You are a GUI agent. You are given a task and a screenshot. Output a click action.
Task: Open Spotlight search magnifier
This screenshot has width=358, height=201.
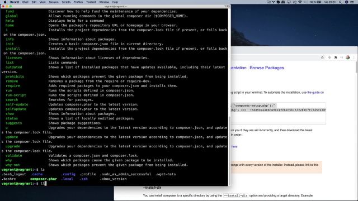point(340,2)
